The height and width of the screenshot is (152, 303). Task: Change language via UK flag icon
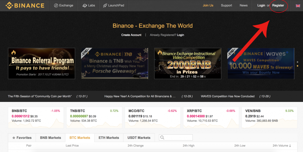[x=298, y=6]
